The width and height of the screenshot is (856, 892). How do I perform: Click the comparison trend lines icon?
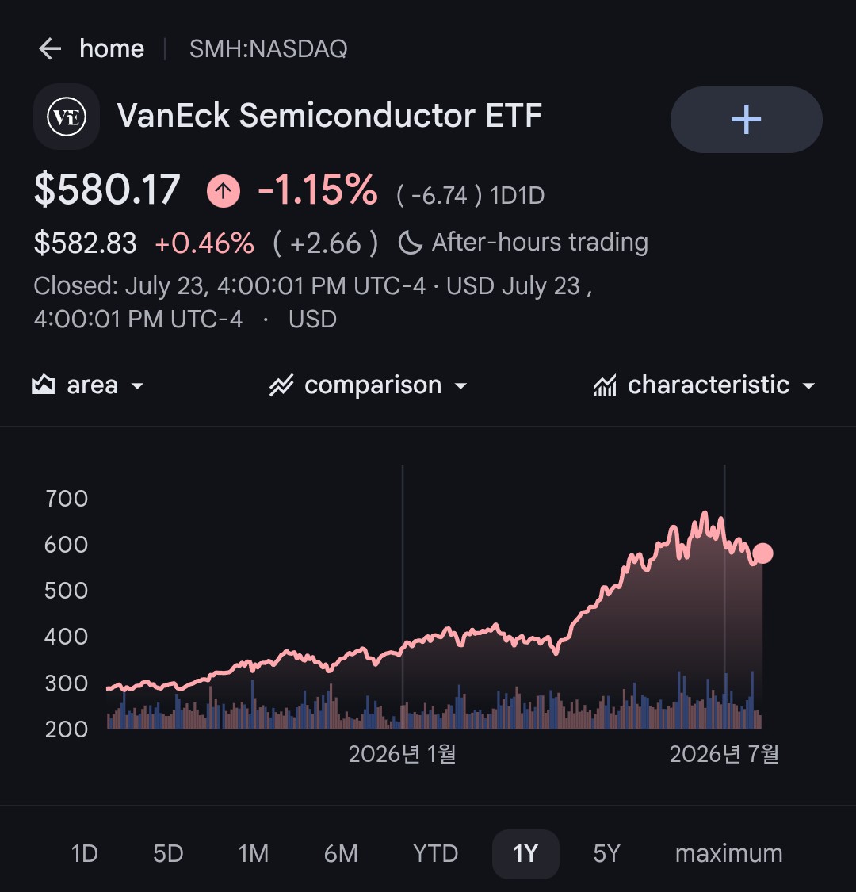(281, 385)
